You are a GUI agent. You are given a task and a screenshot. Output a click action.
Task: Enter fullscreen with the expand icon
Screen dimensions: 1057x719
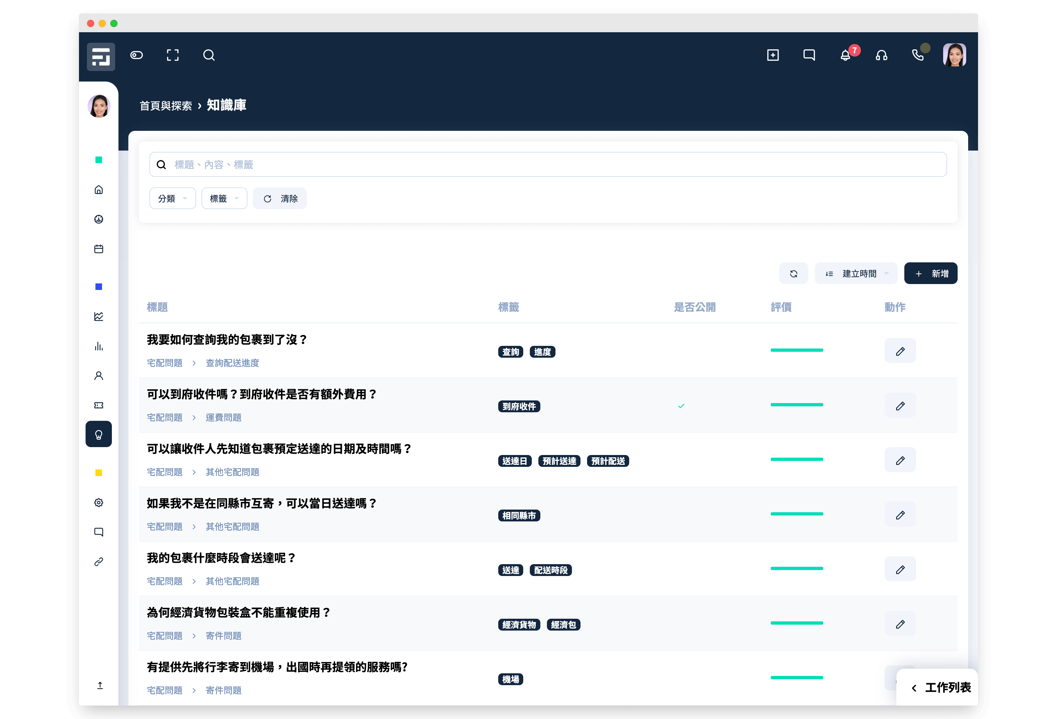173,56
